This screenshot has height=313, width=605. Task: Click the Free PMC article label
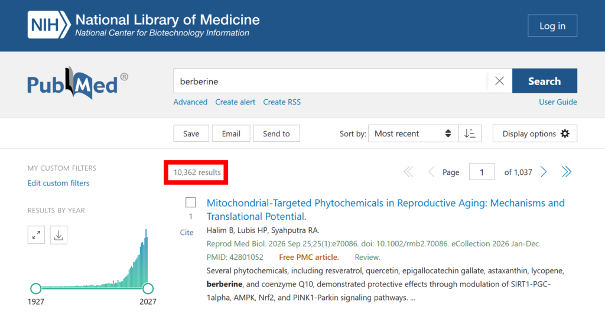point(309,257)
